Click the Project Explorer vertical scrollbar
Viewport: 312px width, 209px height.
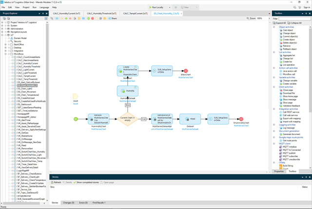pos(47,91)
